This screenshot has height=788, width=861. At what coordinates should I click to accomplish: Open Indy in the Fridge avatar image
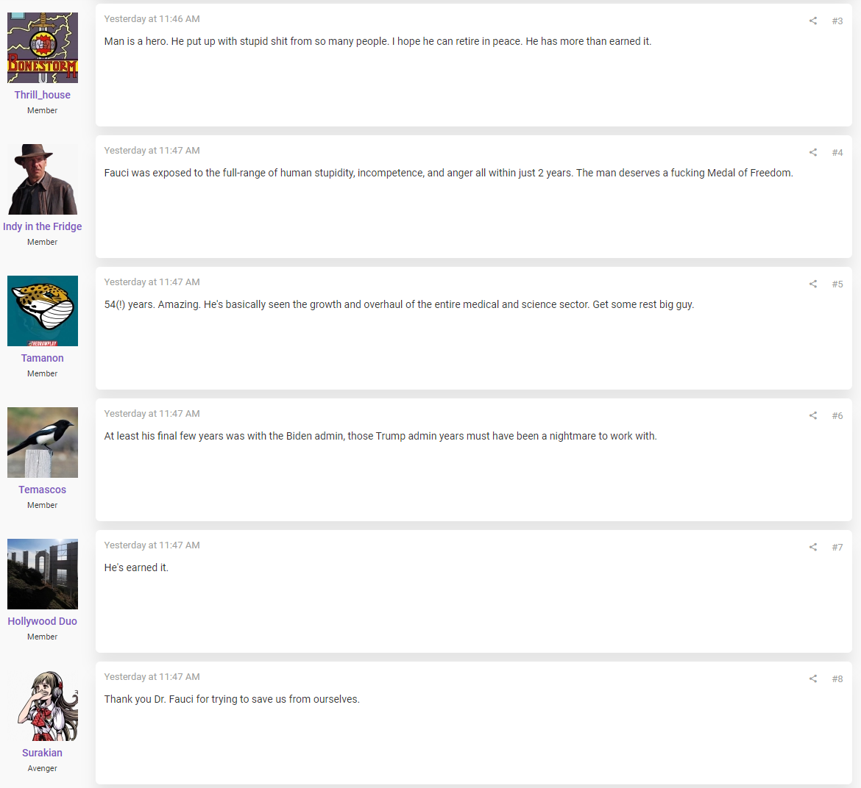(x=42, y=179)
